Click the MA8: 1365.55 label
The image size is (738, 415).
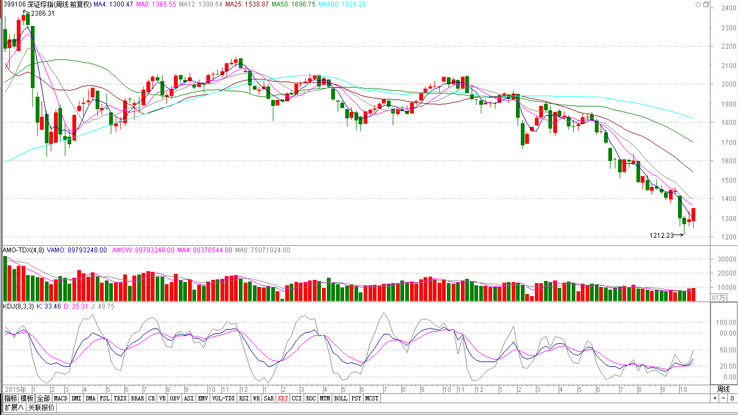click(156, 4)
